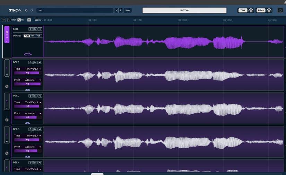
Task: Adjust the global TIME knob
Action: pyautogui.click(x=251, y=11)
